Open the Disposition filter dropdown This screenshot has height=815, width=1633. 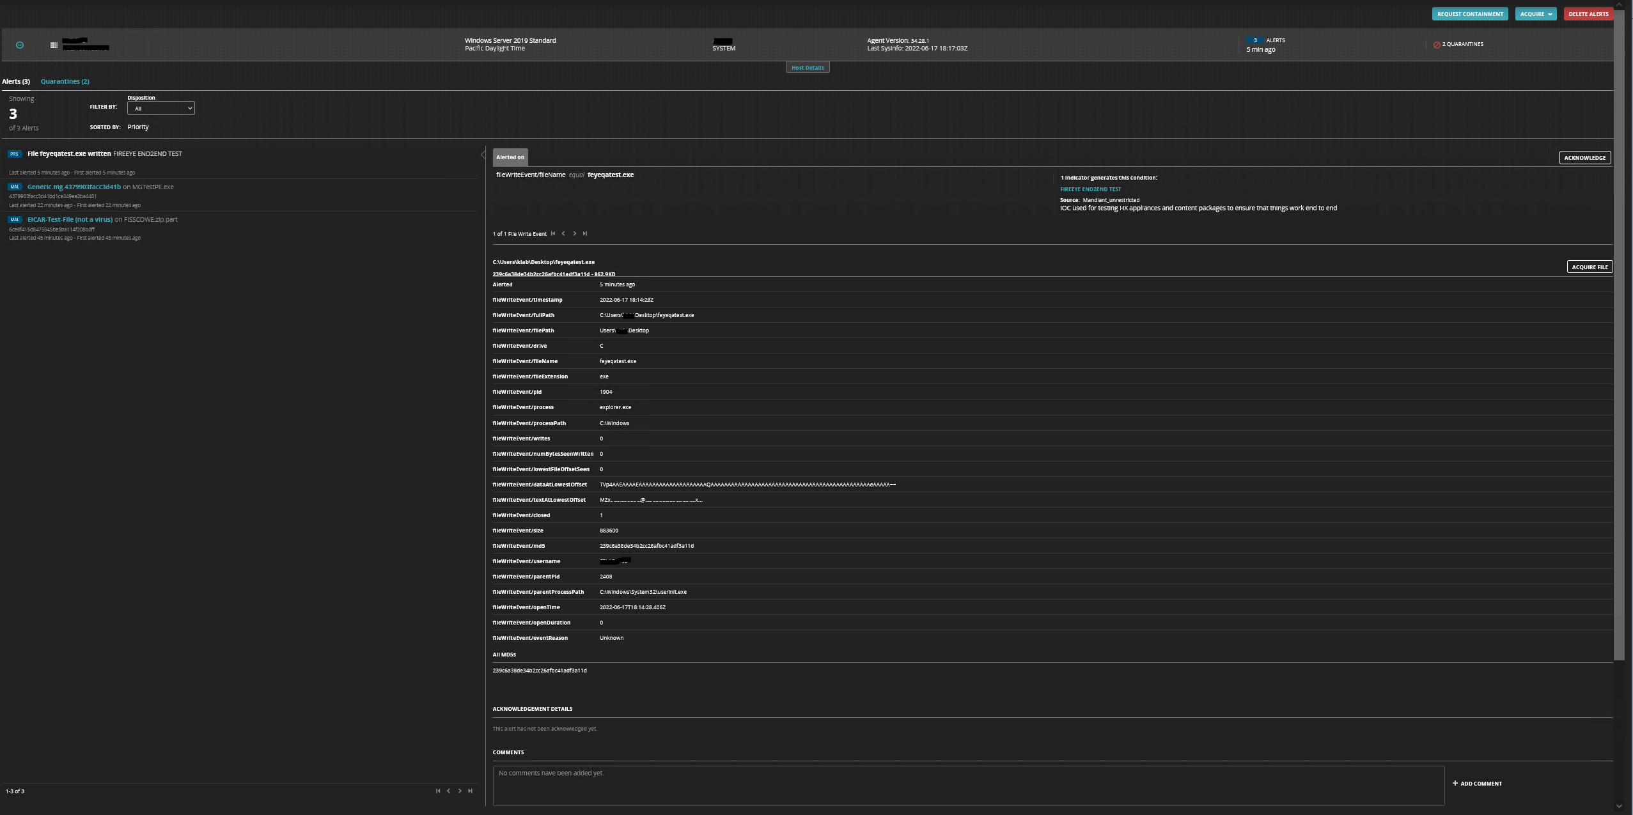tap(161, 108)
